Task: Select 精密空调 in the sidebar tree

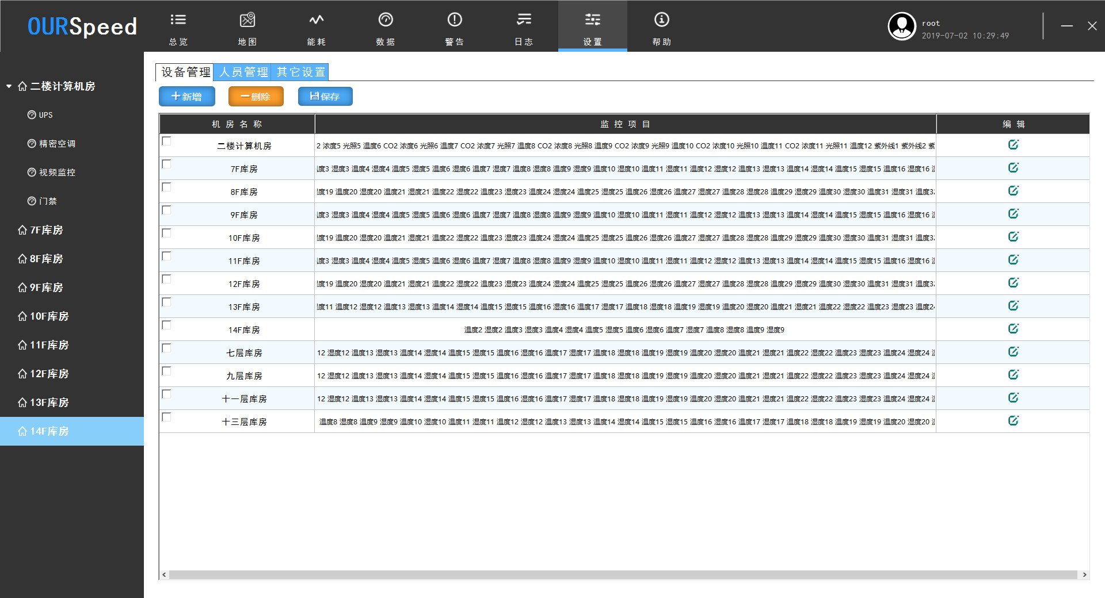Action: pyautogui.click(x=57, y=144)
